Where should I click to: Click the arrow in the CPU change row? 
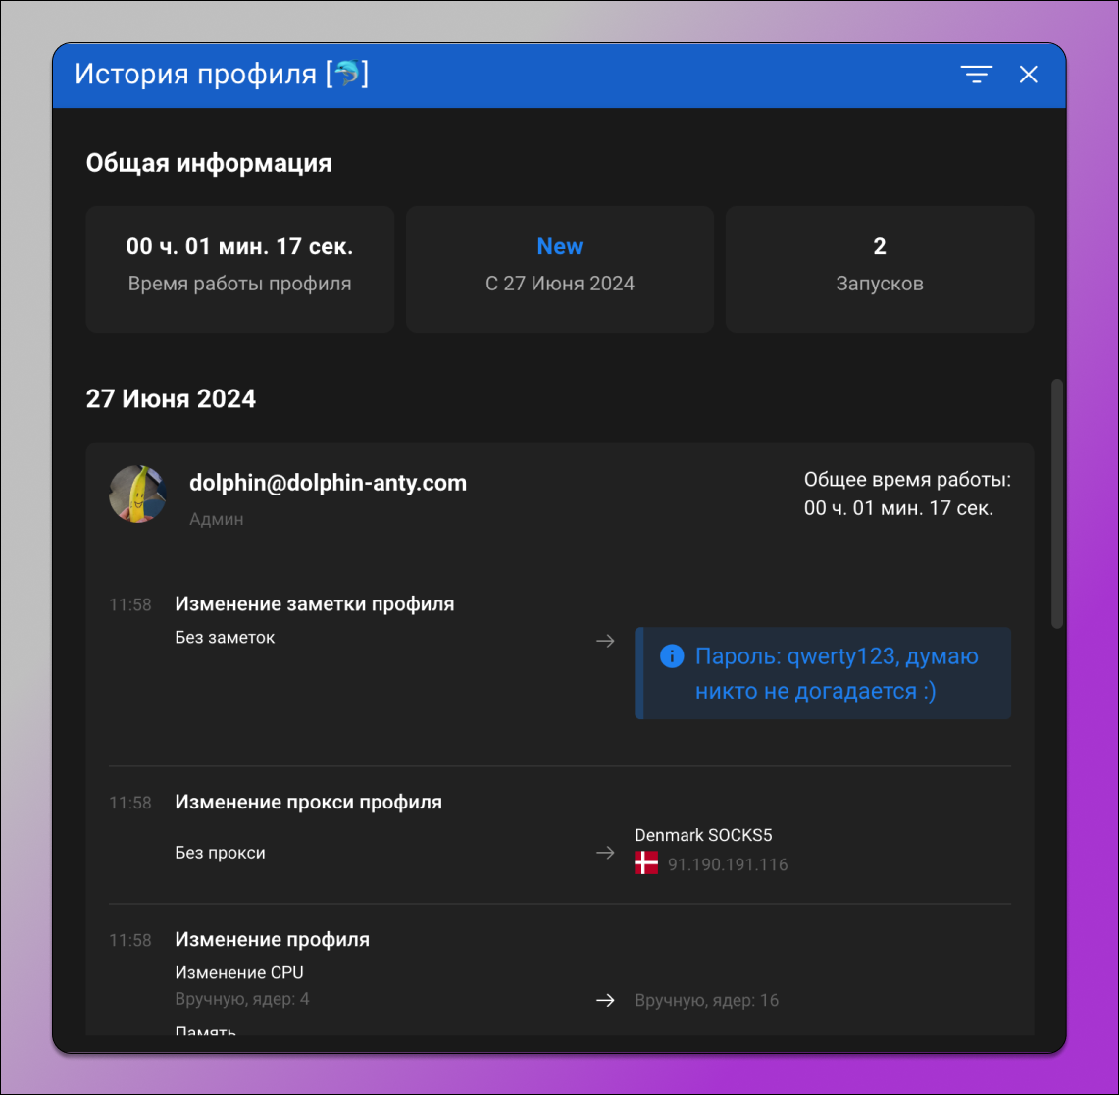point(605,1000)
